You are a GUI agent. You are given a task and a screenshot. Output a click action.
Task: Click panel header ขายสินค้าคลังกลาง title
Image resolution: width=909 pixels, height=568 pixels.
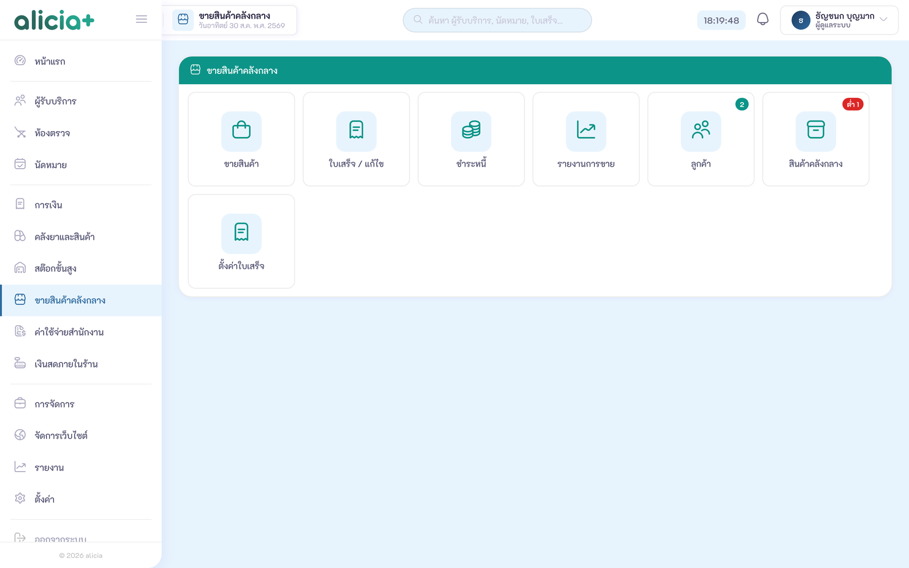pyautogui.click(x=242, y=71)
